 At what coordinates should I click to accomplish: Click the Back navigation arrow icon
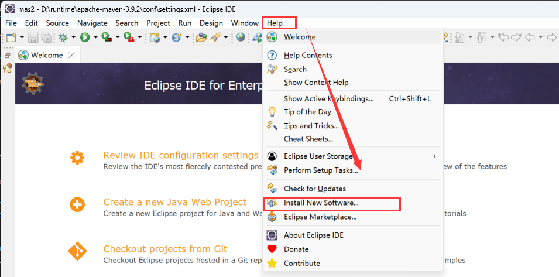pos(530,37)
